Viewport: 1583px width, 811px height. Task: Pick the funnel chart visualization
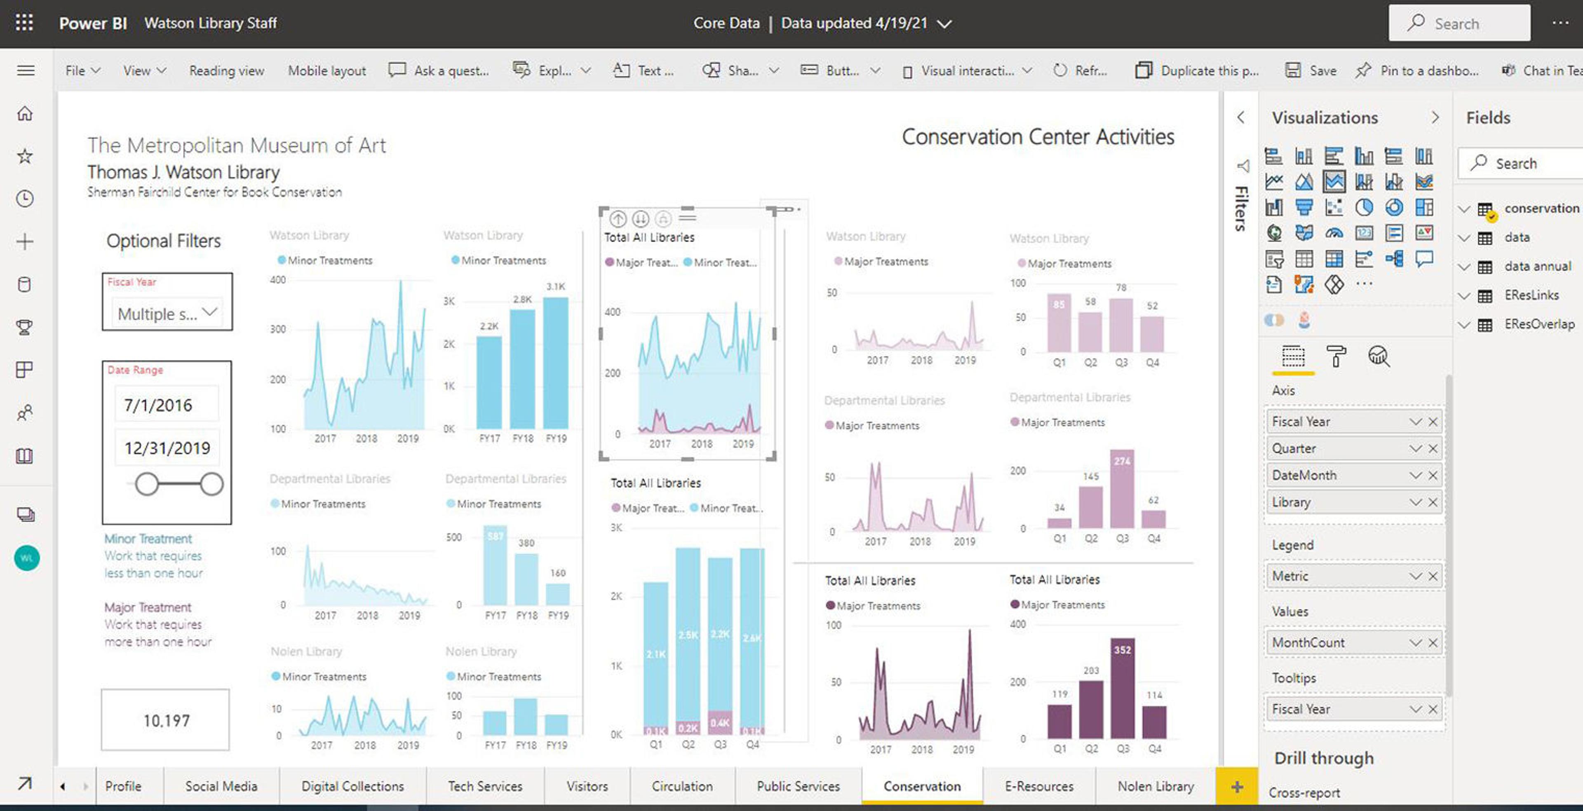[x=1304, y=208]
